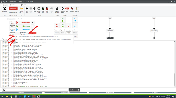Screen dimensions: 176x98
Task: Jog X+ with the red right arrow
Action: (68, 26)
